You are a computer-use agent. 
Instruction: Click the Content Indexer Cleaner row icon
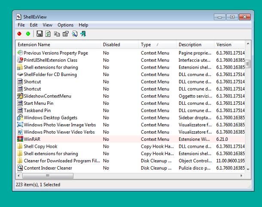[20, 168]
